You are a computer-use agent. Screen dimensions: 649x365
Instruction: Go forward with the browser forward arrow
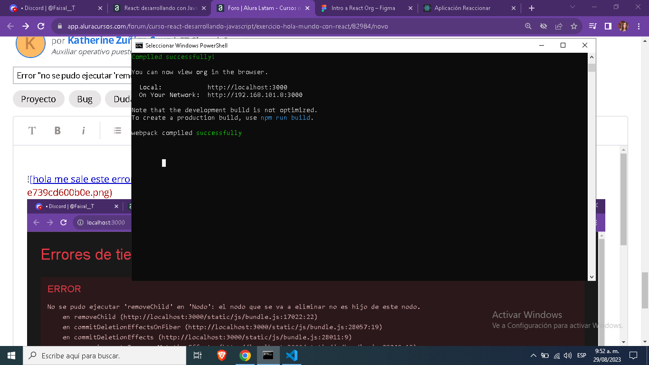[26, 26]
